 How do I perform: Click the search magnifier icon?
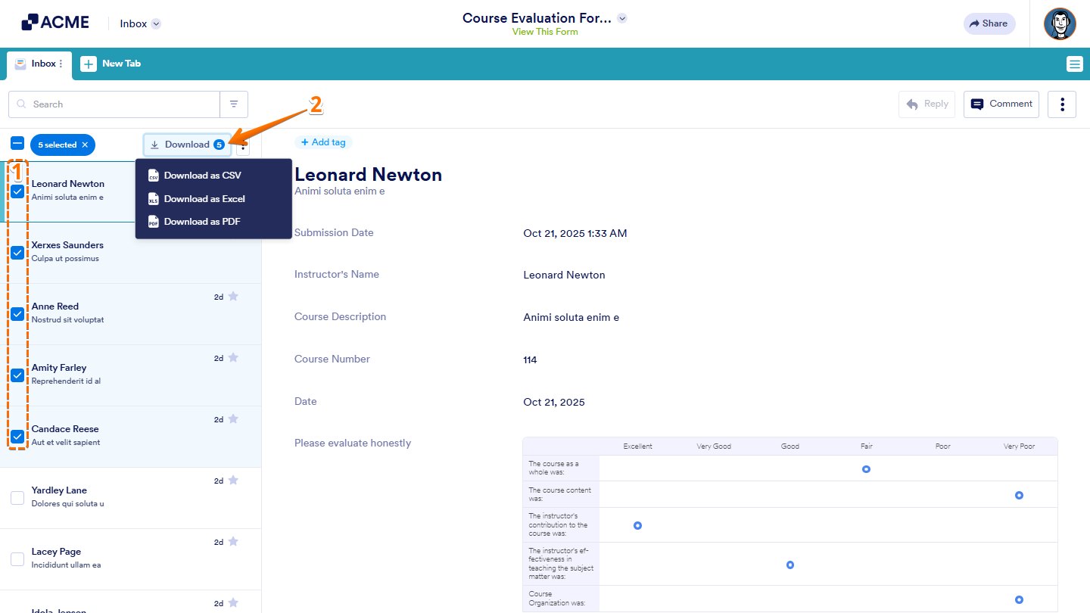(x=22, y=104)
